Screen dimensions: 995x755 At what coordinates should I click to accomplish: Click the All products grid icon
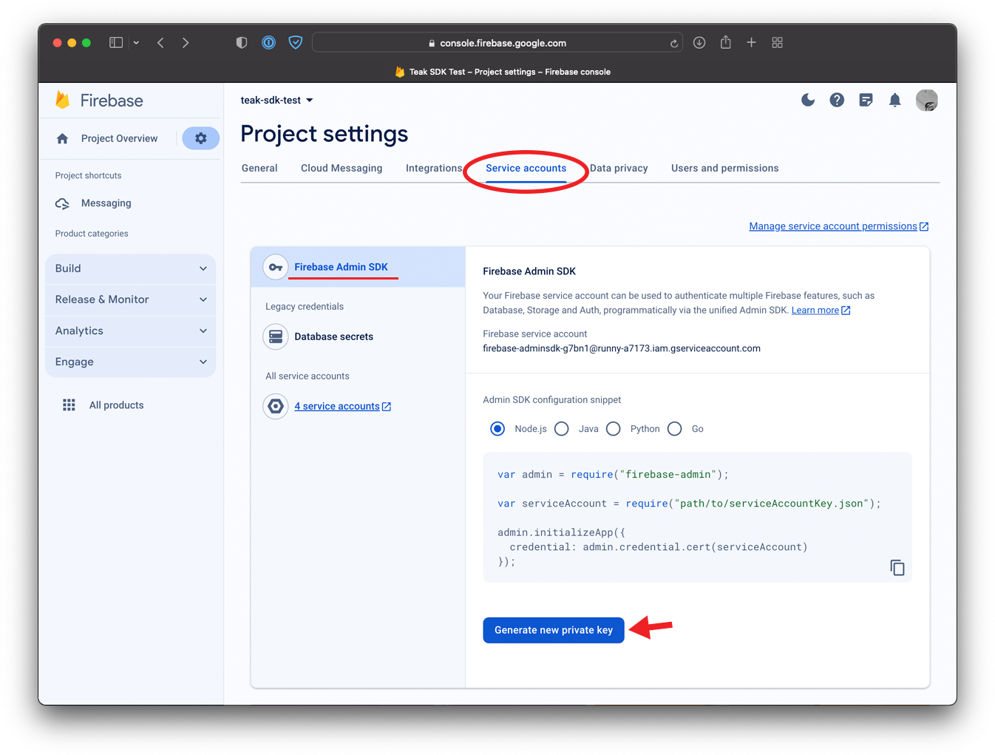pos(69,405)
